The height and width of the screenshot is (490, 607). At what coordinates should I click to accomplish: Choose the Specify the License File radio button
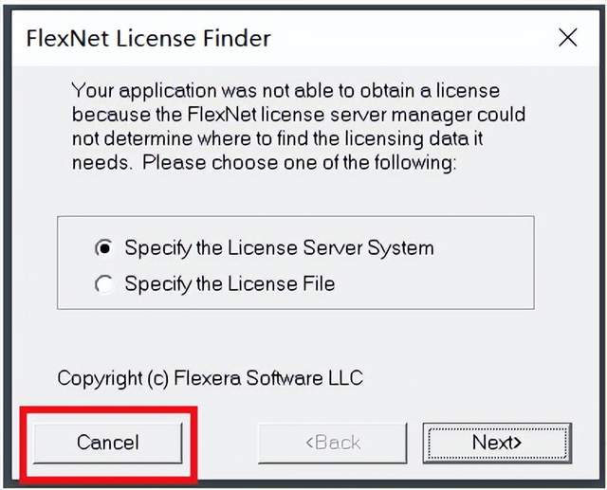tap(104, 283)
